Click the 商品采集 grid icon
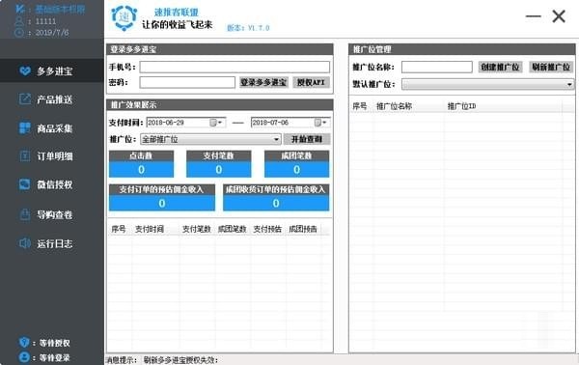The width and height of the screenshot is (579, 365). (x=25, y=127)
